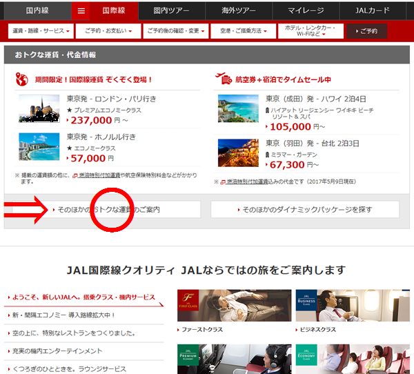Go to the マイレージ tab
Screen dimensions: 414x374
click(x=306, y=11)
